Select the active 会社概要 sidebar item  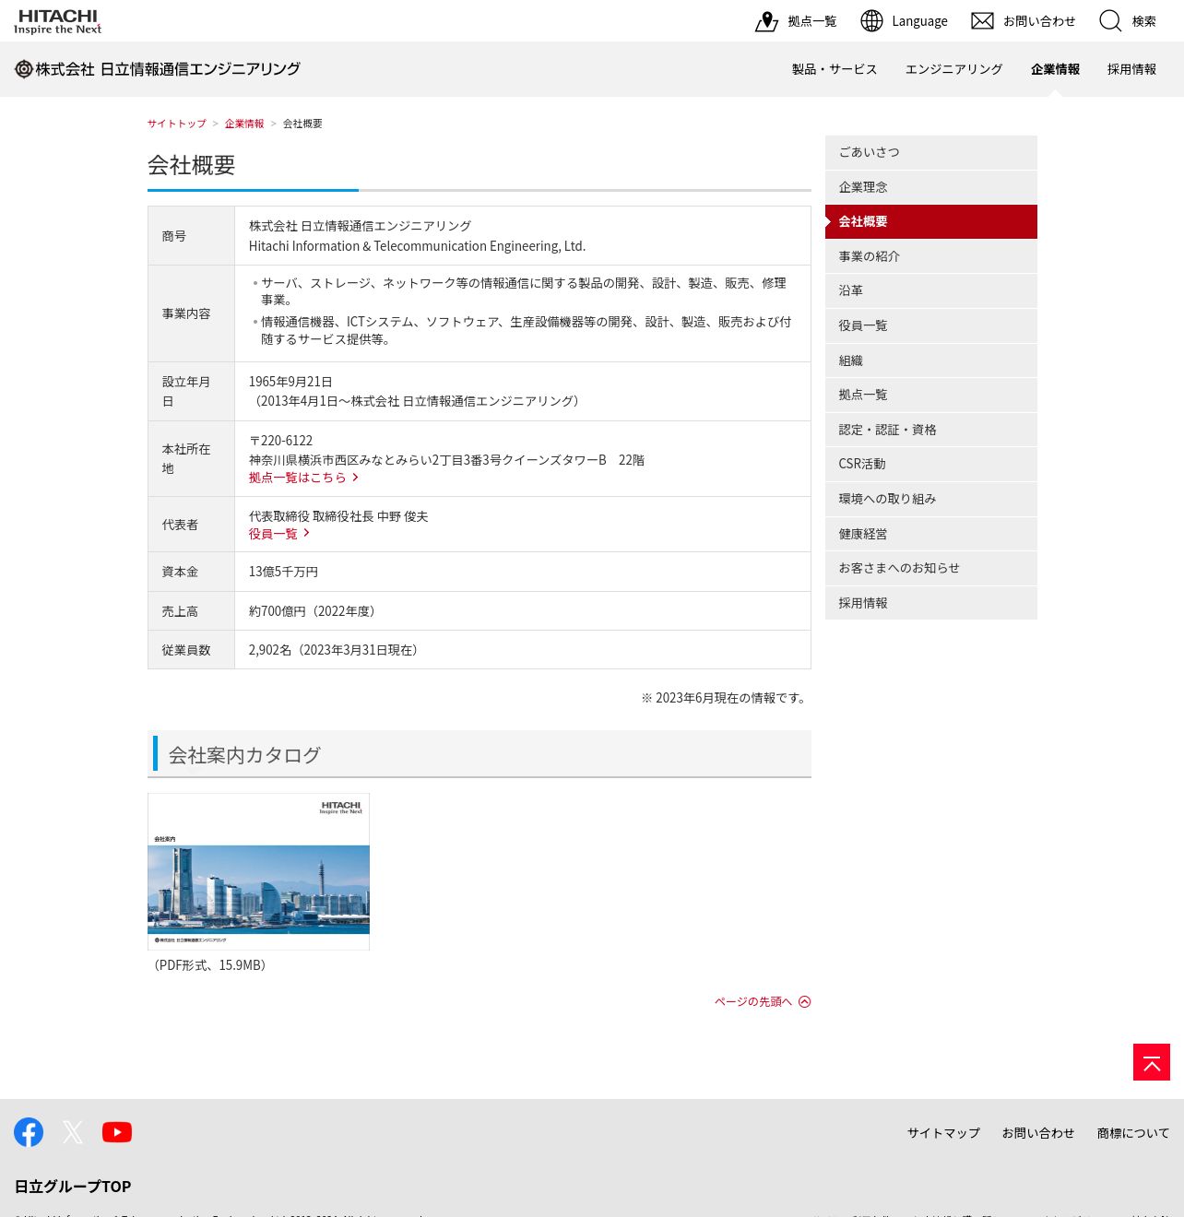pyautogui.click(x=931, y=222)
